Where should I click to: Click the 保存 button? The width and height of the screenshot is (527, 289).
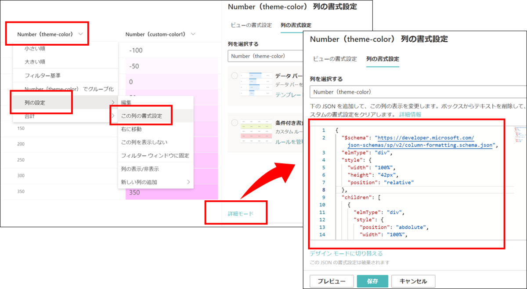tap(372, 281)
